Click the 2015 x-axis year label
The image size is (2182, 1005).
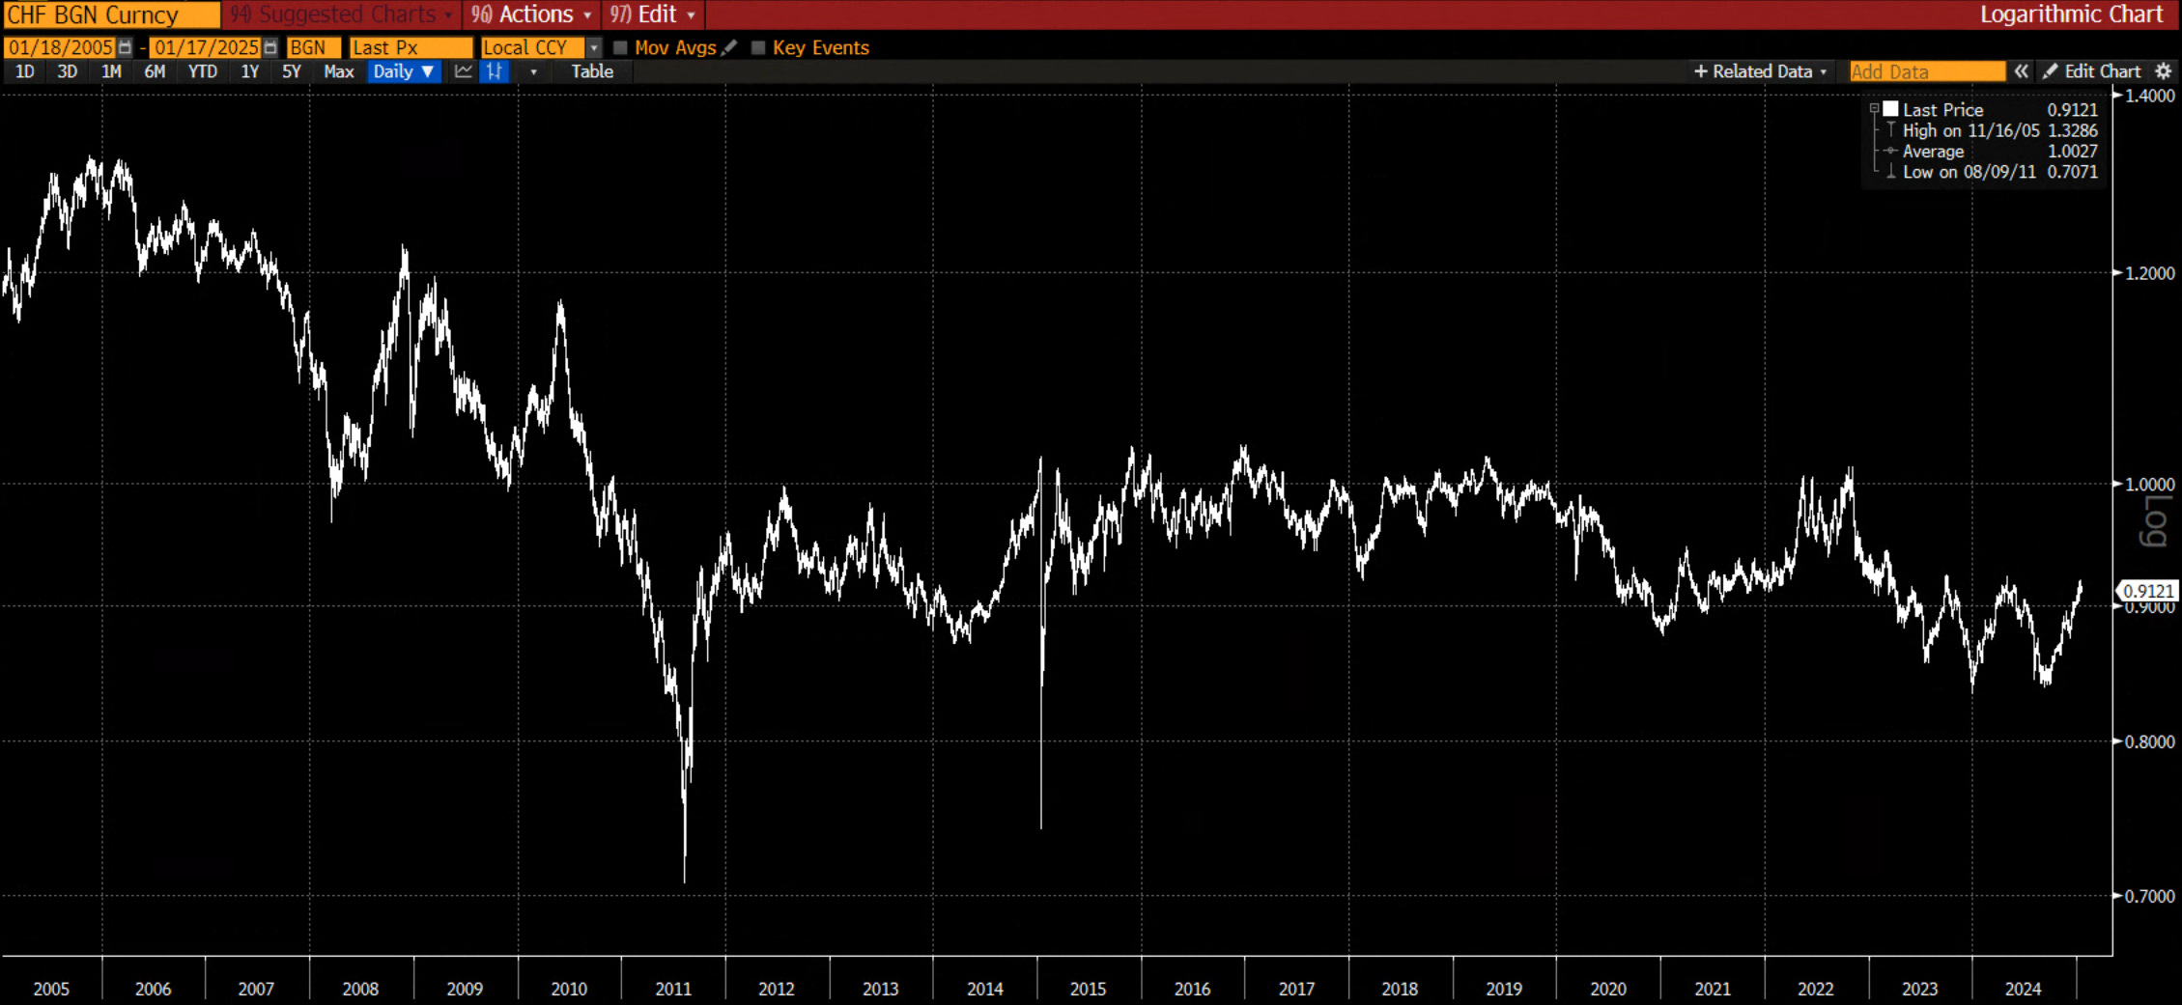1088,989
